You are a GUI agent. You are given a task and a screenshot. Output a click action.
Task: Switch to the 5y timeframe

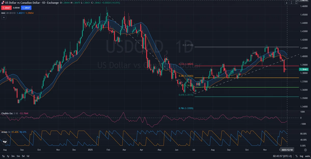pos(3,156)
